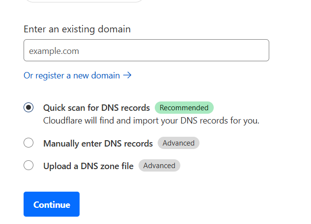311x224 pixels.
Task: Click the 'new domain' words in register link
Action: (97, 75)
